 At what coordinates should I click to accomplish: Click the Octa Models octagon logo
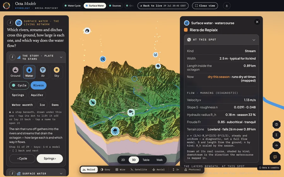7,6
